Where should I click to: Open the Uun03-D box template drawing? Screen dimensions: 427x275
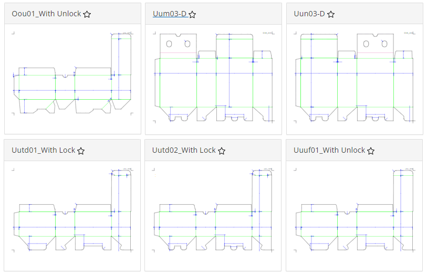pyautogui.click(x=355, y=77)
